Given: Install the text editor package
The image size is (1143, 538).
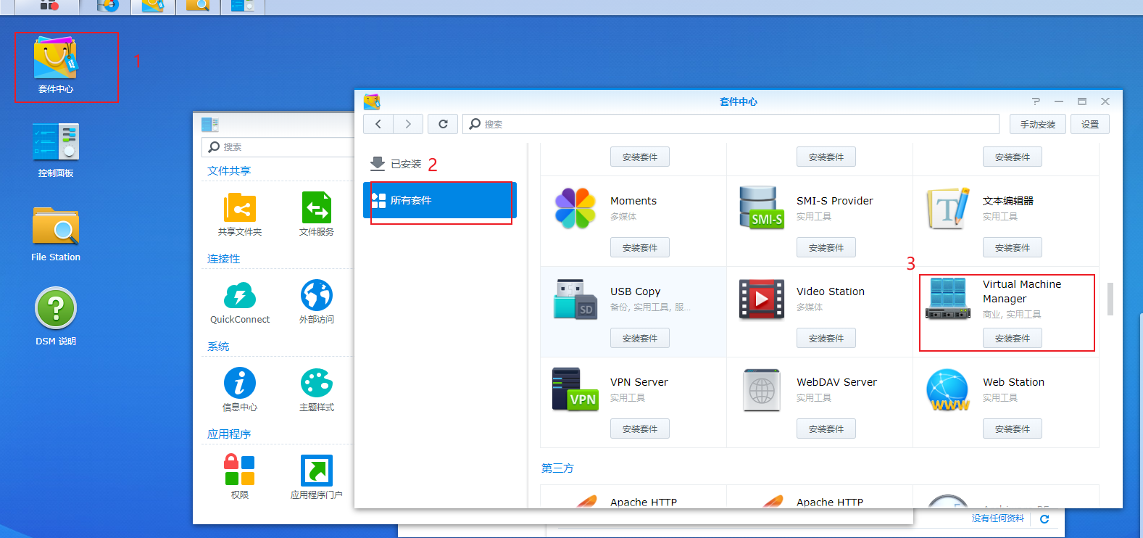Looking at the screenshot, I should pos(1013,247).
